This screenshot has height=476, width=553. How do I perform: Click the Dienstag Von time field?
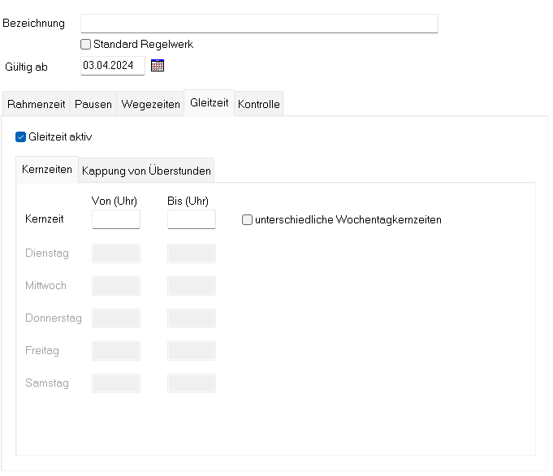(116, 253)
